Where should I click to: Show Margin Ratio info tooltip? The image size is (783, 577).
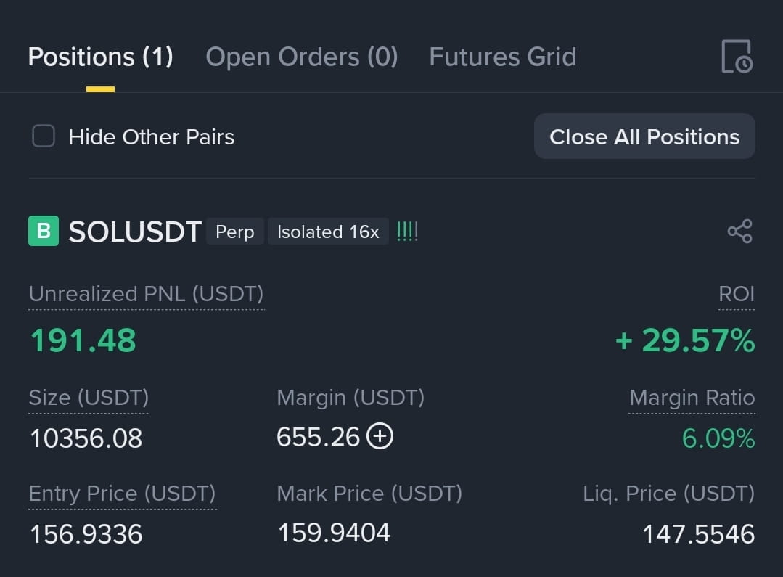[x=692, y=398]
